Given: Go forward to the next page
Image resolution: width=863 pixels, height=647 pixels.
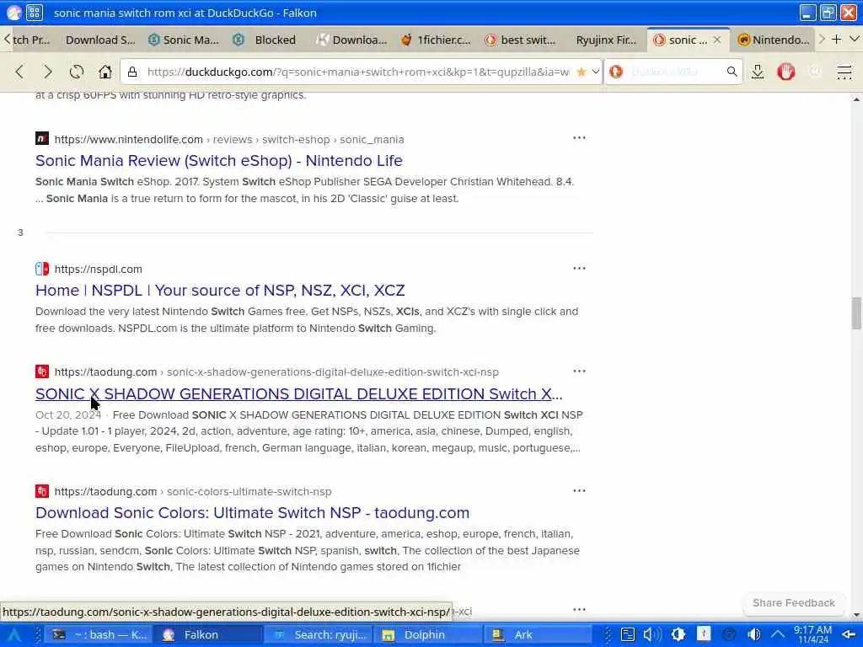Looking at the screenshot, I should 48,72.
